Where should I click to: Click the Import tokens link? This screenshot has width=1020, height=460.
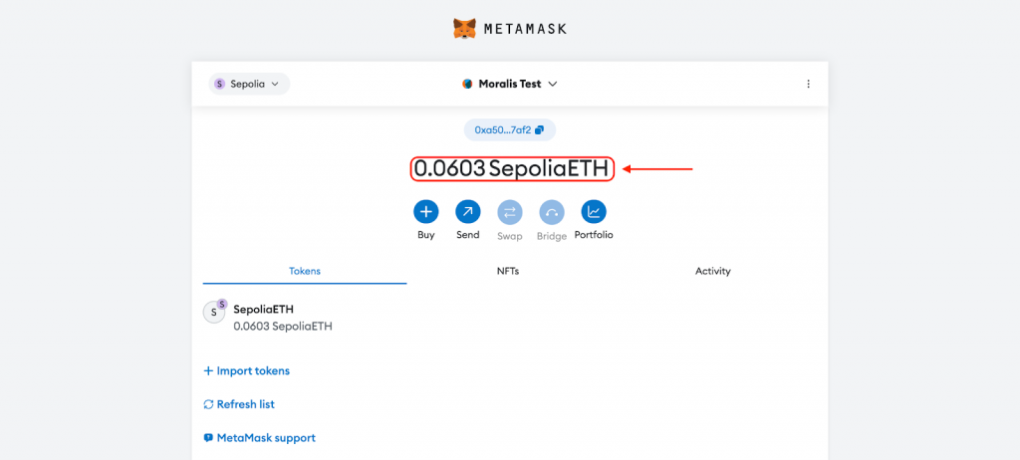[247, 370]
